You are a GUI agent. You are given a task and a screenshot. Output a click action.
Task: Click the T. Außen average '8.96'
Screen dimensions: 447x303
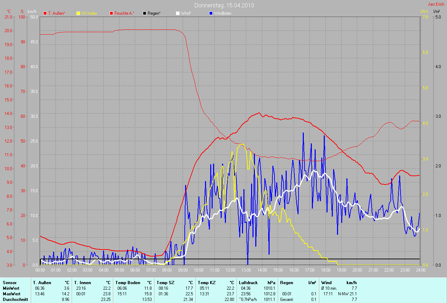66,300
